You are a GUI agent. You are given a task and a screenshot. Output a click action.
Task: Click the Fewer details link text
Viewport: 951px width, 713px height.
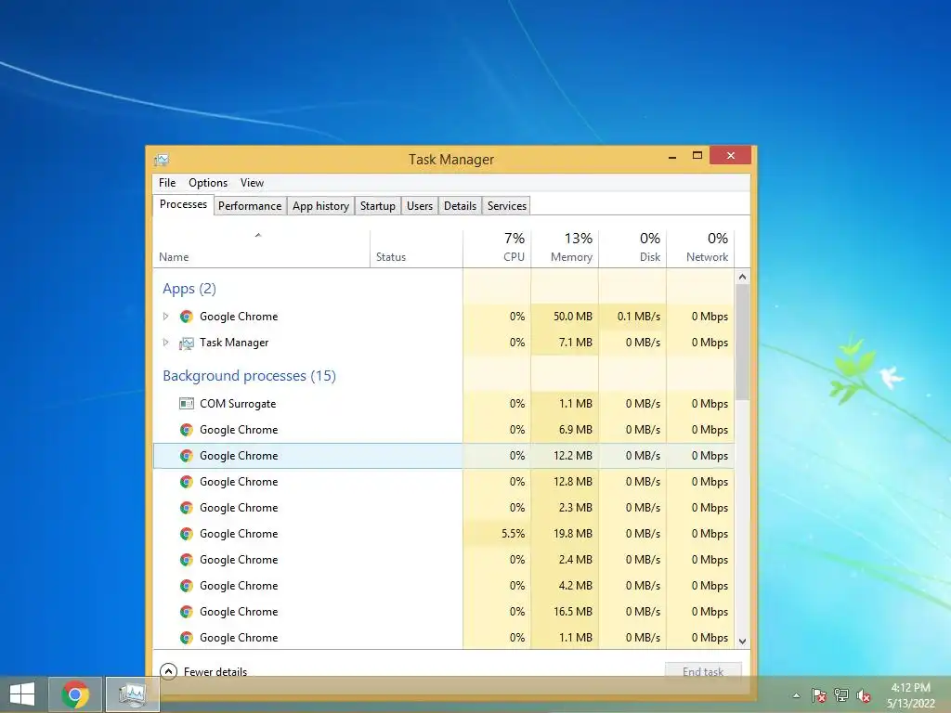pos(215,672)
